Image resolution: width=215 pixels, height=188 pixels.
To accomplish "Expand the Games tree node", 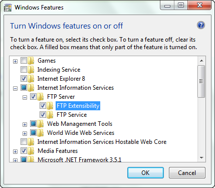I will 15,61.
